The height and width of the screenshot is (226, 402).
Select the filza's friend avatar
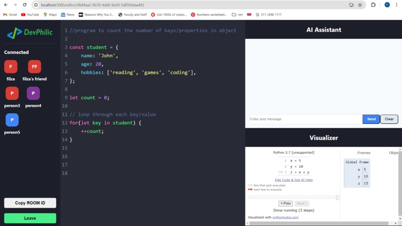click(x=34, y=67)
